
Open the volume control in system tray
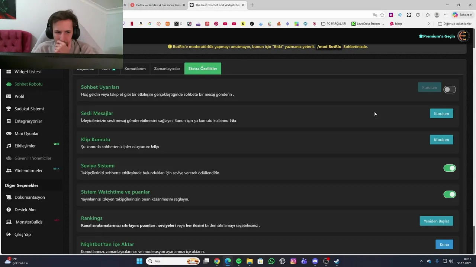point(451,261)
